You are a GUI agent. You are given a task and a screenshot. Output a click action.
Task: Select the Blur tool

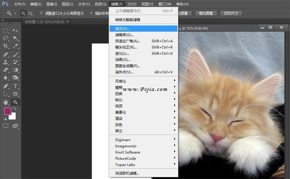click(6, 78)
